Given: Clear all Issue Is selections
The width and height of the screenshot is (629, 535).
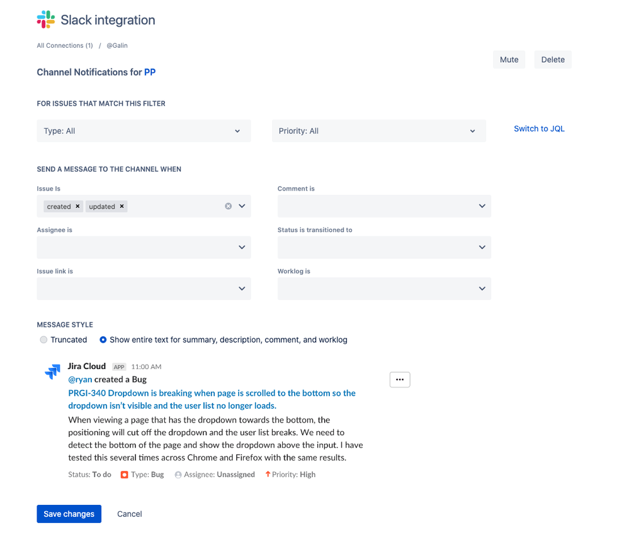Looking at the screenshot, I should pyautogui.click(x=229, y=206).
